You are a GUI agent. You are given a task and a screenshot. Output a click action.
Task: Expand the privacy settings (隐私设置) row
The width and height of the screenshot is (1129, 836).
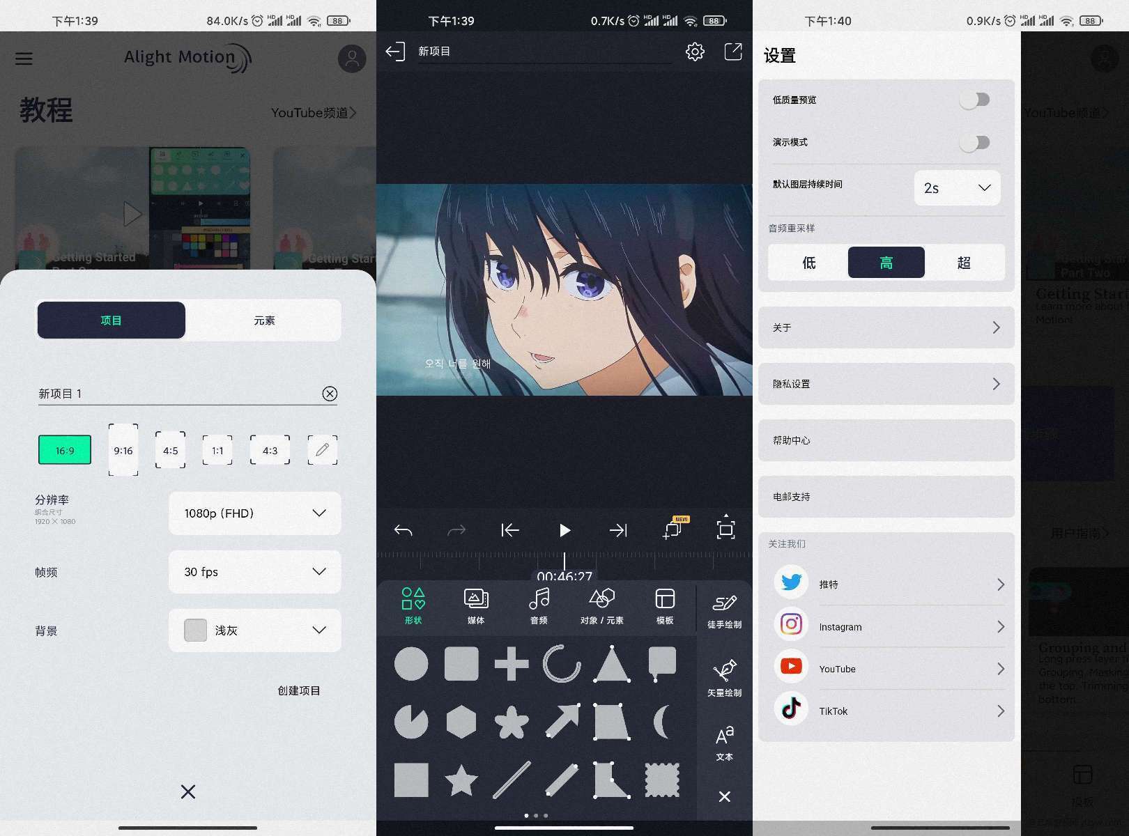[886, 384]
